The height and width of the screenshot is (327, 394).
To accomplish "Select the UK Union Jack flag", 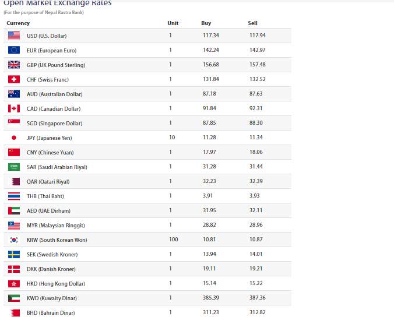I will pyautogui.click(x=14, y=65).
